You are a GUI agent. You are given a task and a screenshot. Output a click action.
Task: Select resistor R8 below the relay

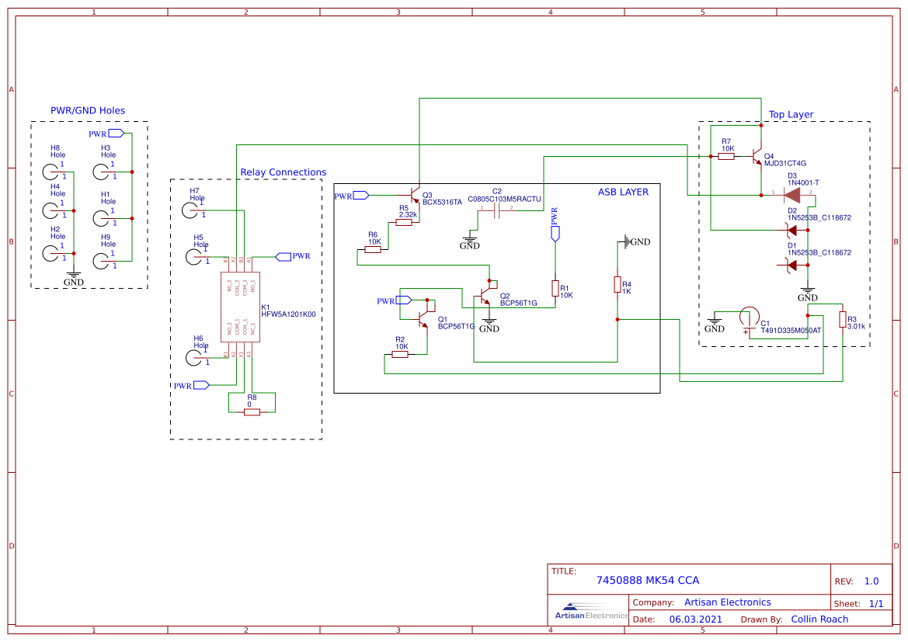click(250, 413)
